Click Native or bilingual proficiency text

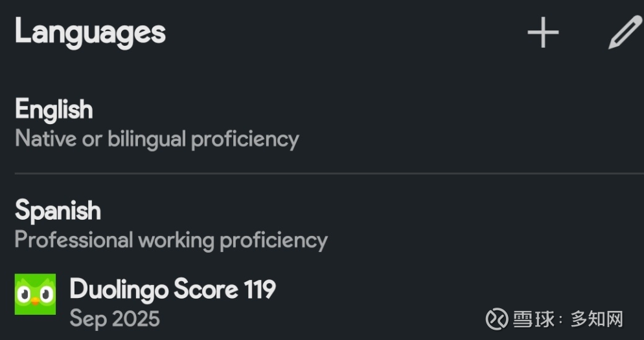tap(157, 138)
